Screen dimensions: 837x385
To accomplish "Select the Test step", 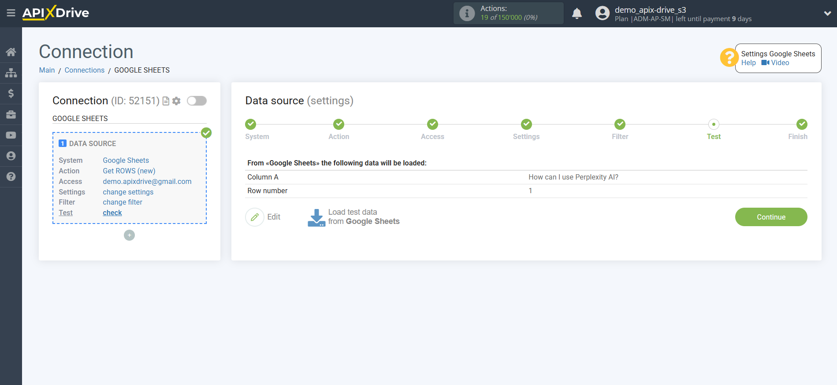I will click(x=714, y=124).
